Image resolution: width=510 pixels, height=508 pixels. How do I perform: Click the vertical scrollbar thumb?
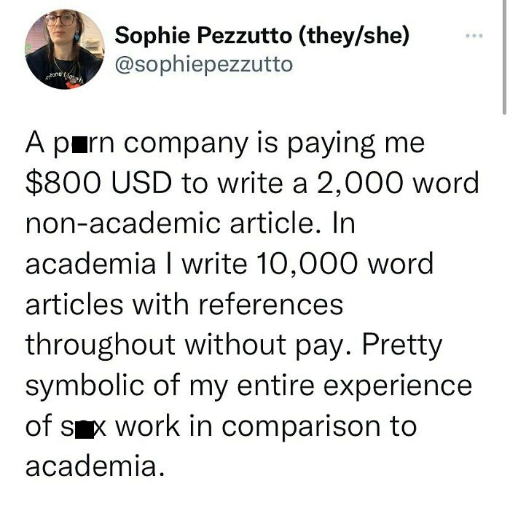[504, 57]
